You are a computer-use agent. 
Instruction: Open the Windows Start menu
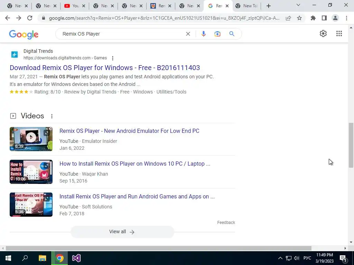[x=8, y=258]
